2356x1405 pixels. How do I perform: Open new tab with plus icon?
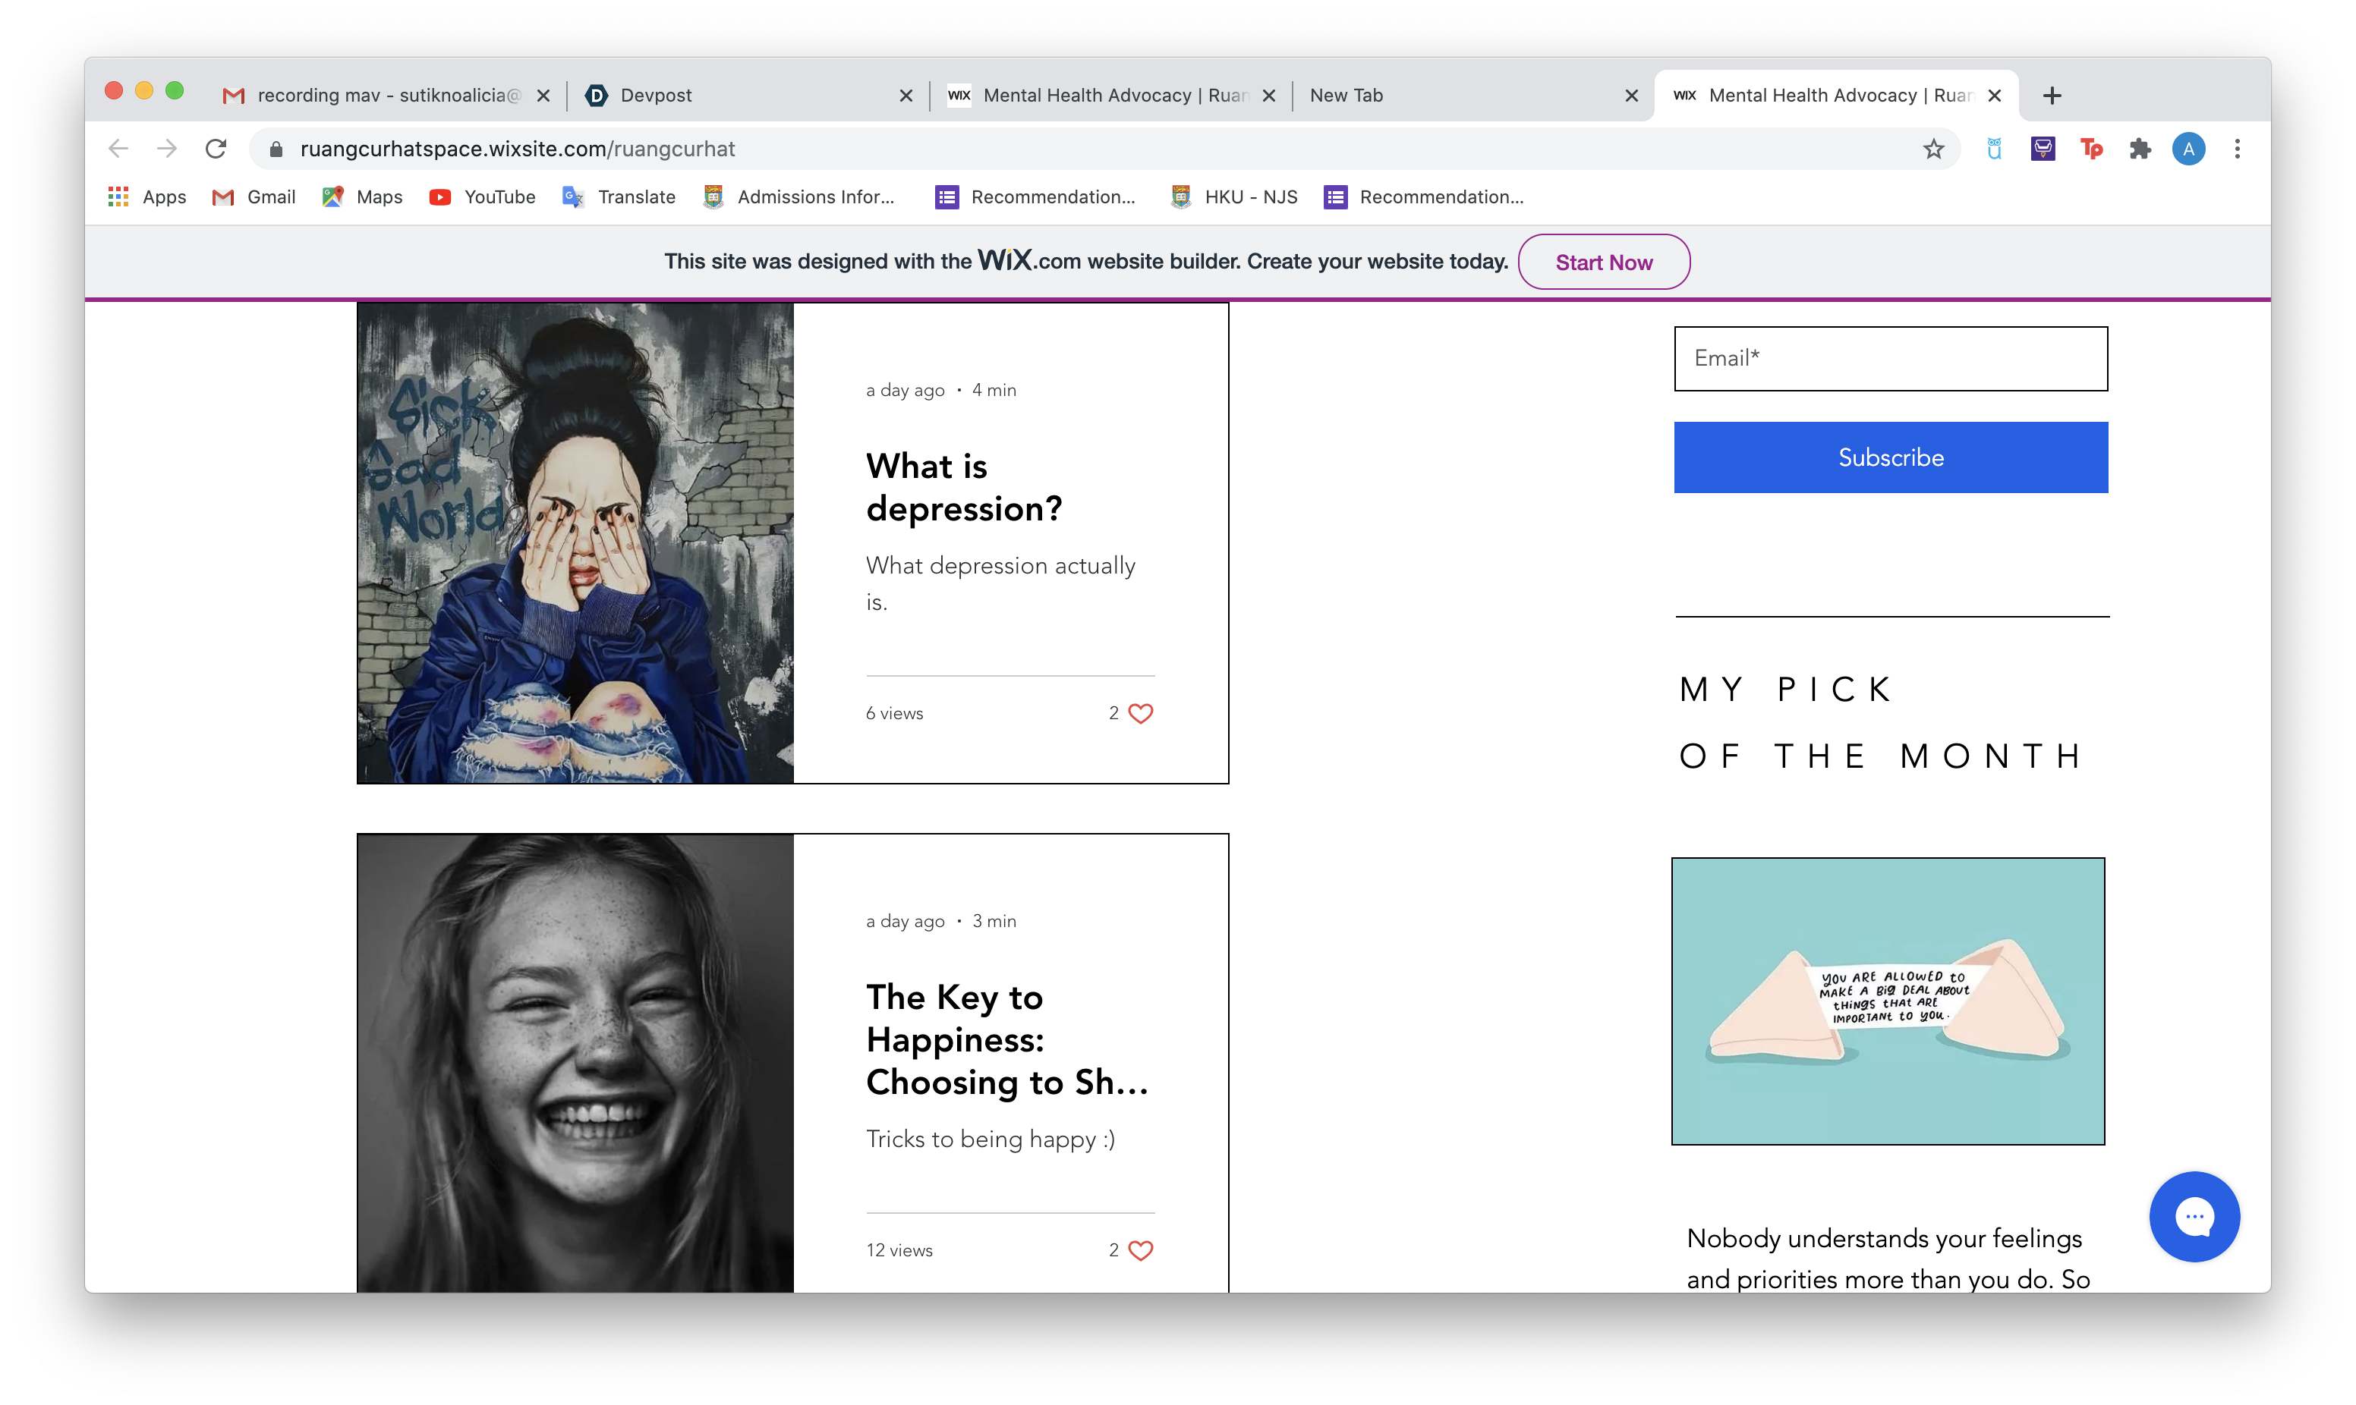pyautogui.click(x=2051, y=96)
